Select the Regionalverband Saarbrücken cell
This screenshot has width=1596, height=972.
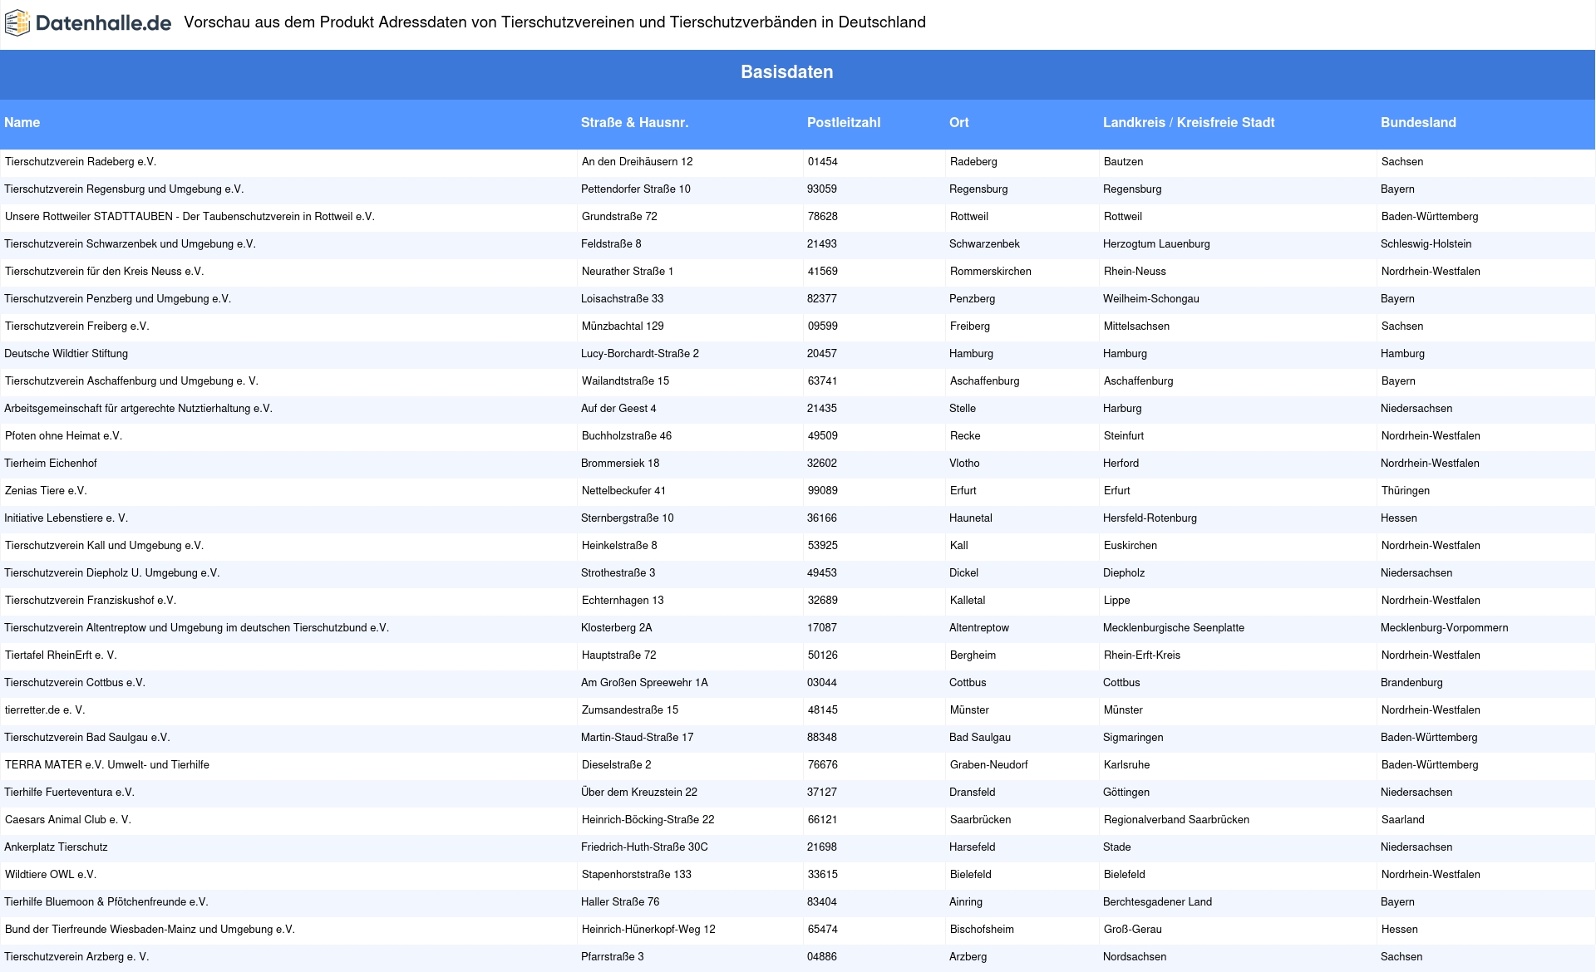[1176, 820]
